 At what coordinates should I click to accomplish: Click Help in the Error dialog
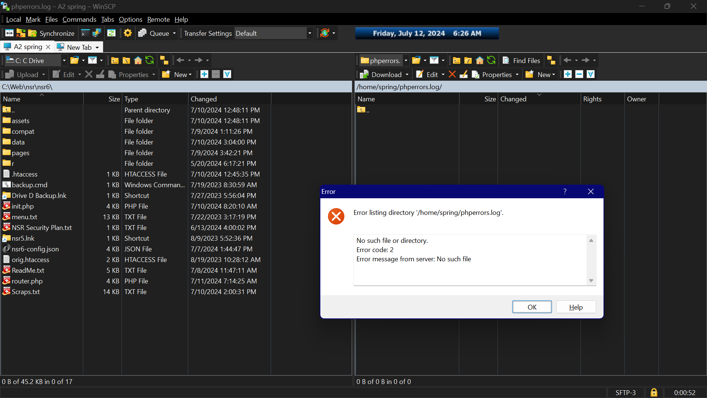tap(576, 307)
